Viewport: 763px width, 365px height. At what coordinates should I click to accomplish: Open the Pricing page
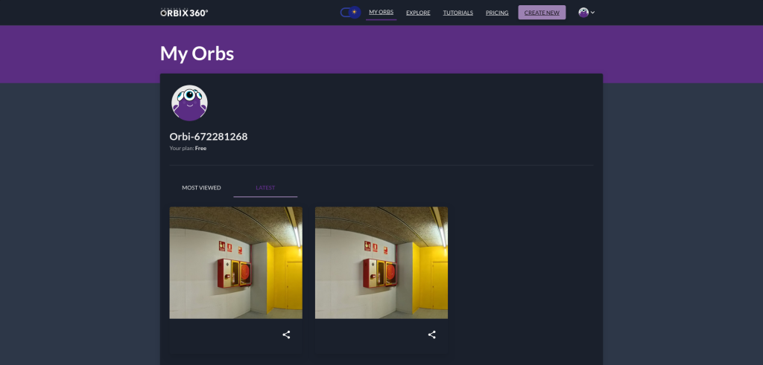tap(497, 13)
